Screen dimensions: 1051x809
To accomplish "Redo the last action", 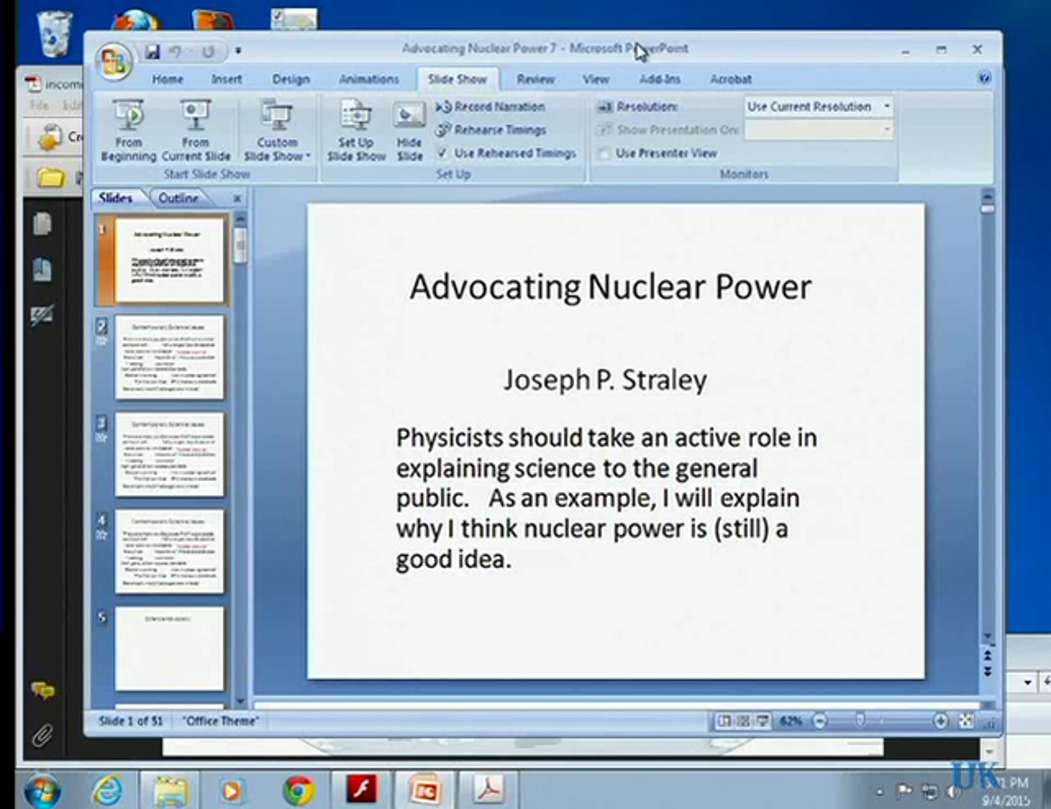I will pyautogui.click(x=208, y=52).
